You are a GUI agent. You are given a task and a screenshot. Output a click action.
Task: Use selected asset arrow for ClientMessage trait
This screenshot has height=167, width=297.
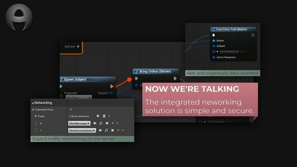[95, 123]
